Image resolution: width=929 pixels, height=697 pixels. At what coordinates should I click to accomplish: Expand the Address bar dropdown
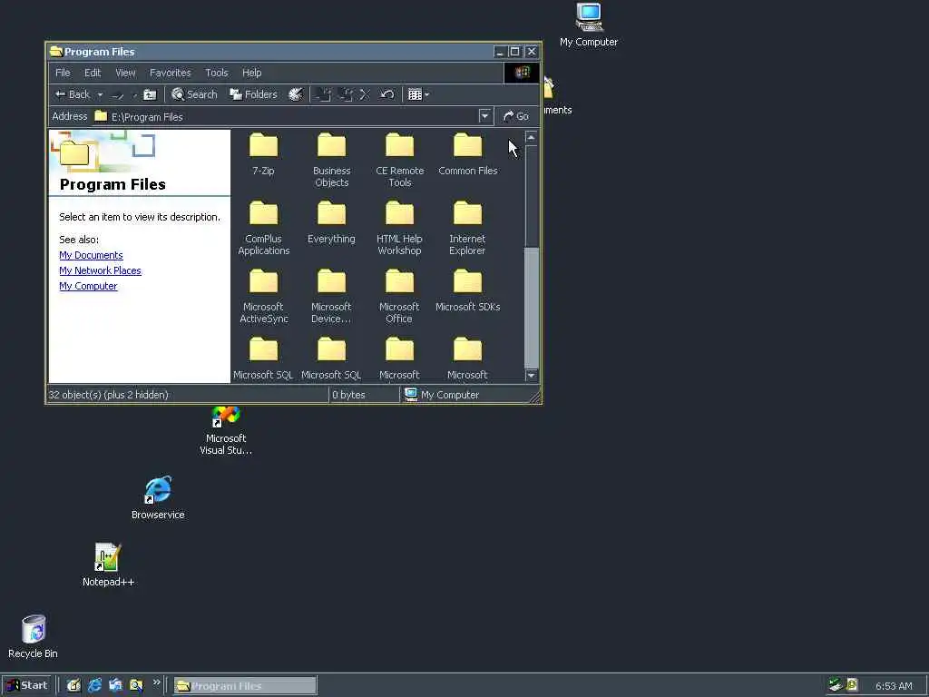coord(484,116)
